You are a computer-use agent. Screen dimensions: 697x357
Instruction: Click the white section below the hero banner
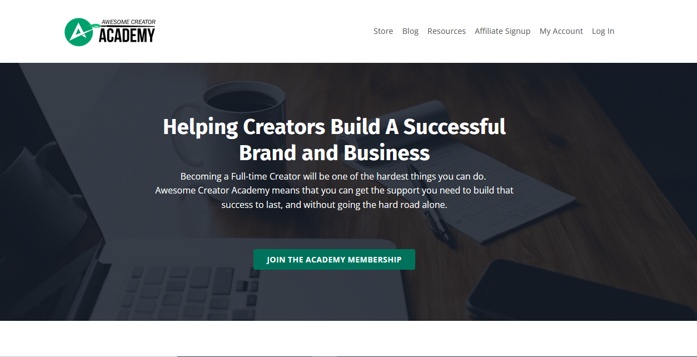(348, 339)
